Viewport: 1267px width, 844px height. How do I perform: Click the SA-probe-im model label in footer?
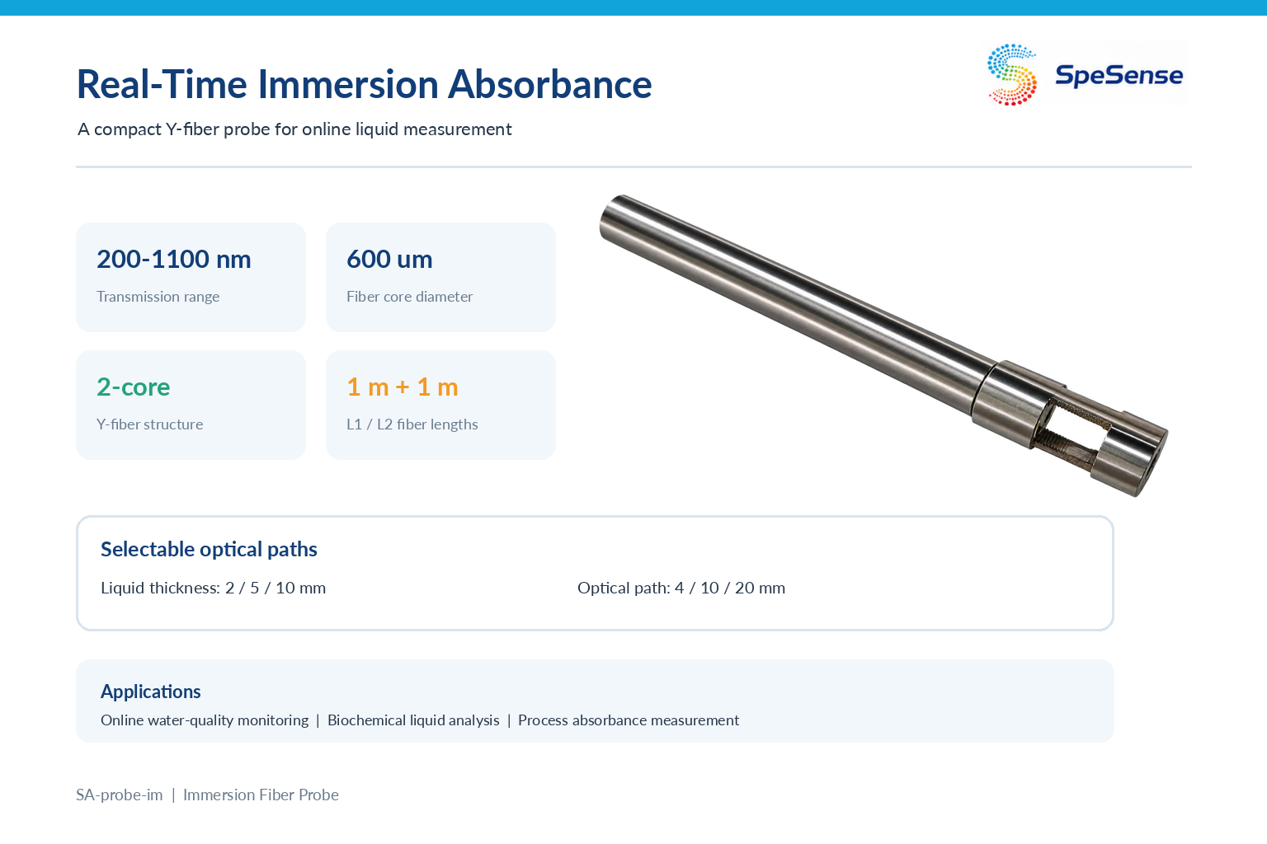click(x=120, y=795)
